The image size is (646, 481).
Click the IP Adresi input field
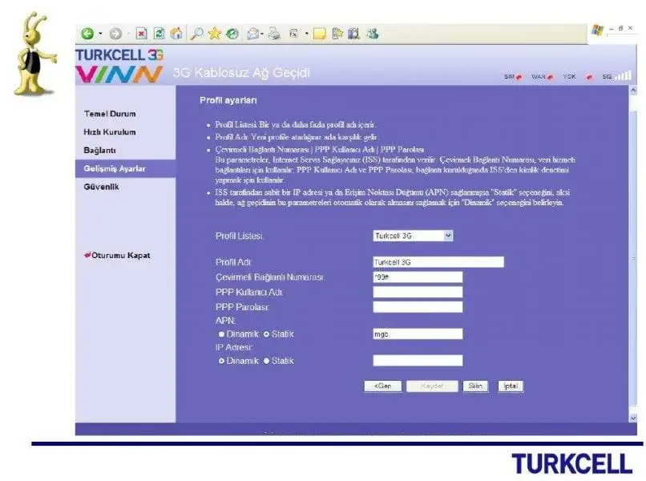[418, 361]
